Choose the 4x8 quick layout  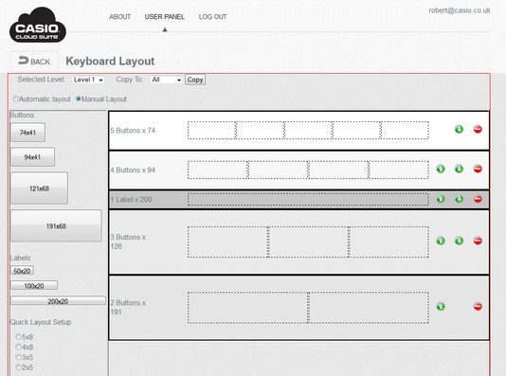tap(18, 347)
